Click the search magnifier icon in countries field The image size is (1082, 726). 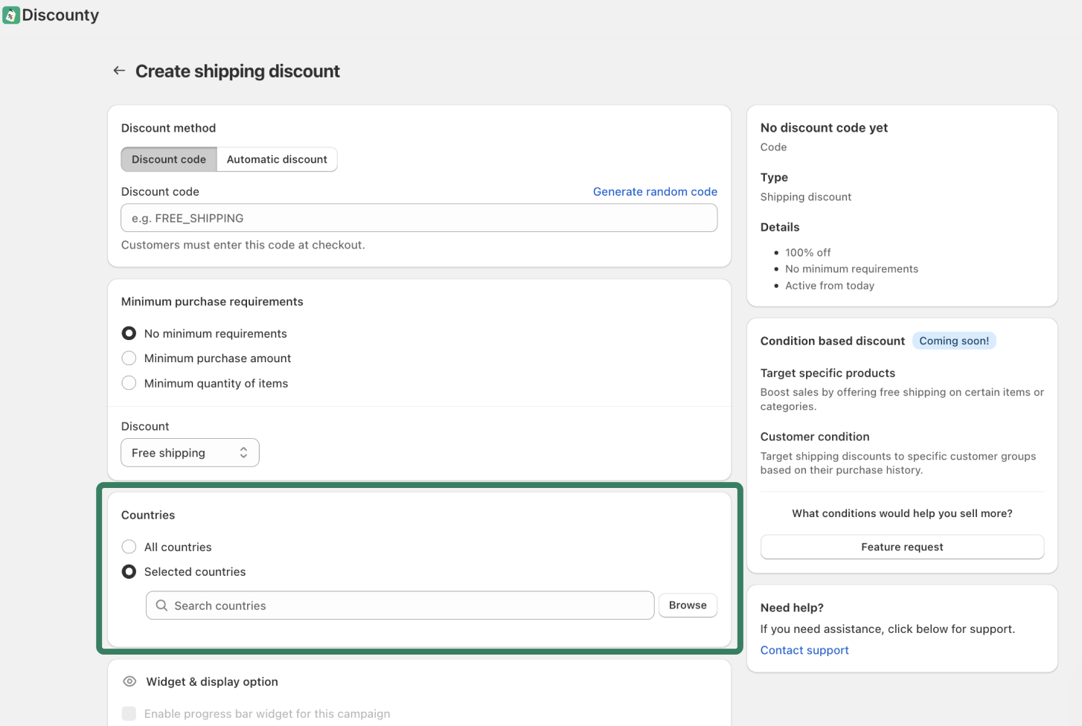161,605
